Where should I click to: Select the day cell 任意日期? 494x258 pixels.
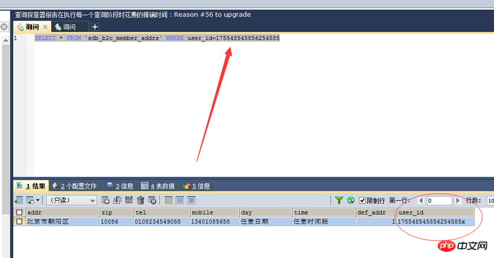[x=266, y=222]
